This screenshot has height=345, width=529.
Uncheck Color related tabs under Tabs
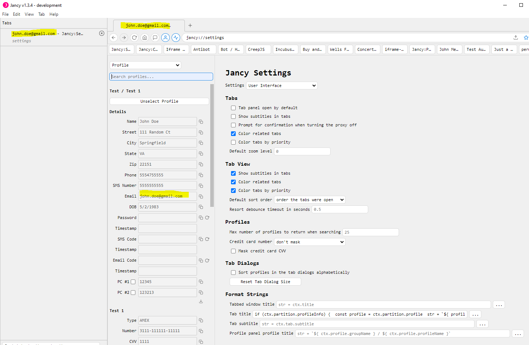tap(233, 133)
